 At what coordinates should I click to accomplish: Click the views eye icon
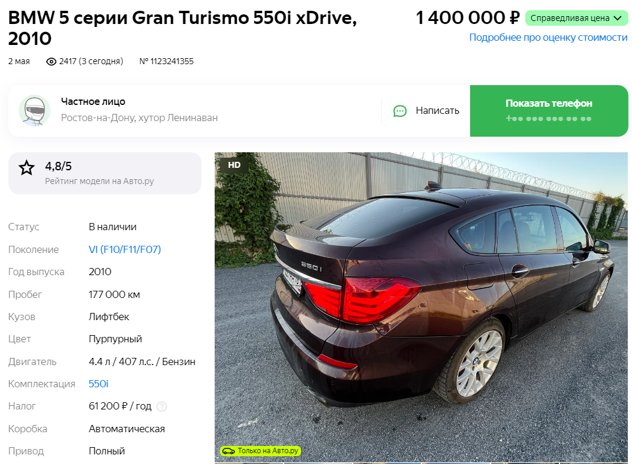coord(51,62)
